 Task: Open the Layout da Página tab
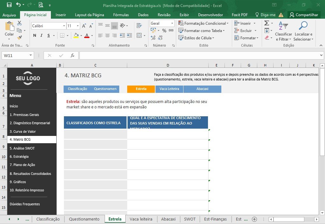90,15
